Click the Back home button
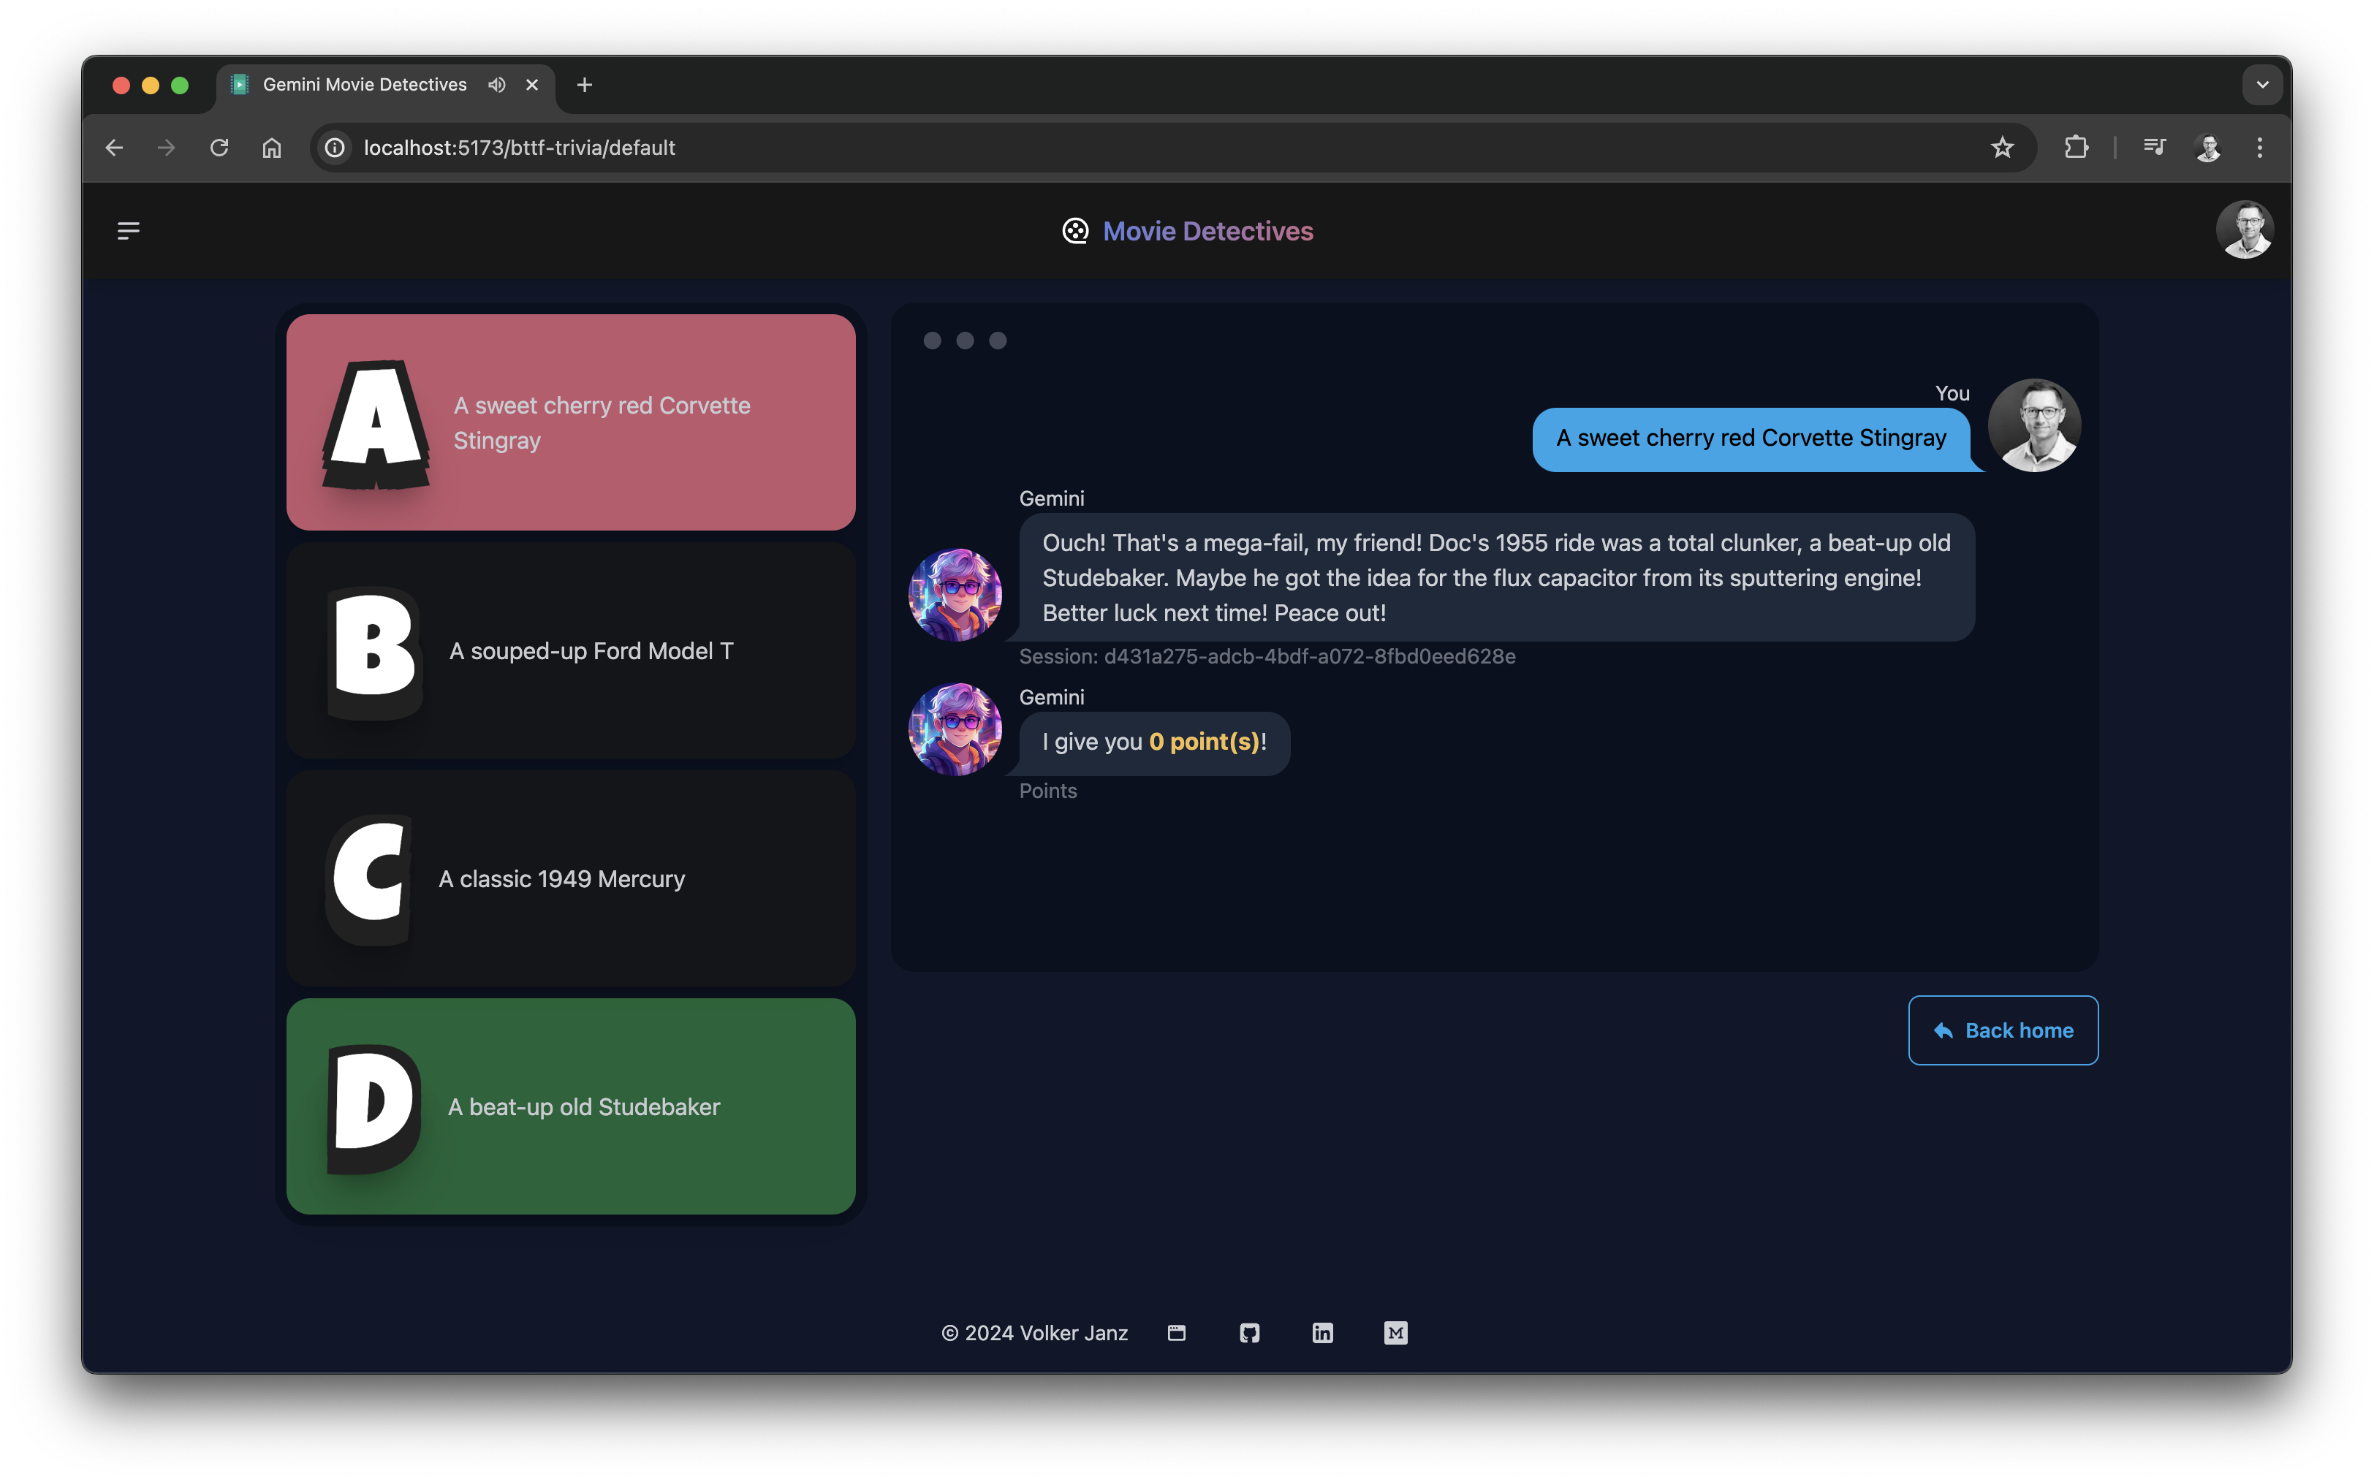The image size is (2374, 1482). pyautogui.click(x=2003, y=1030)
